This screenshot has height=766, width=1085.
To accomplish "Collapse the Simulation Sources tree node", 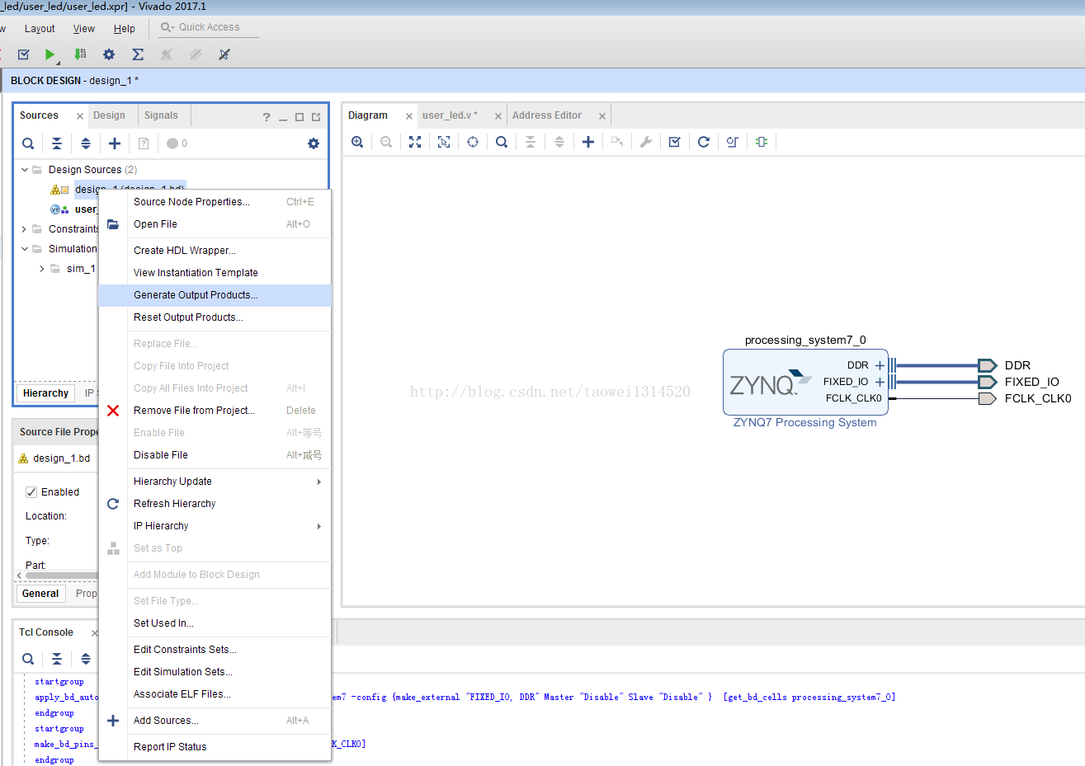I will (25, 249).
